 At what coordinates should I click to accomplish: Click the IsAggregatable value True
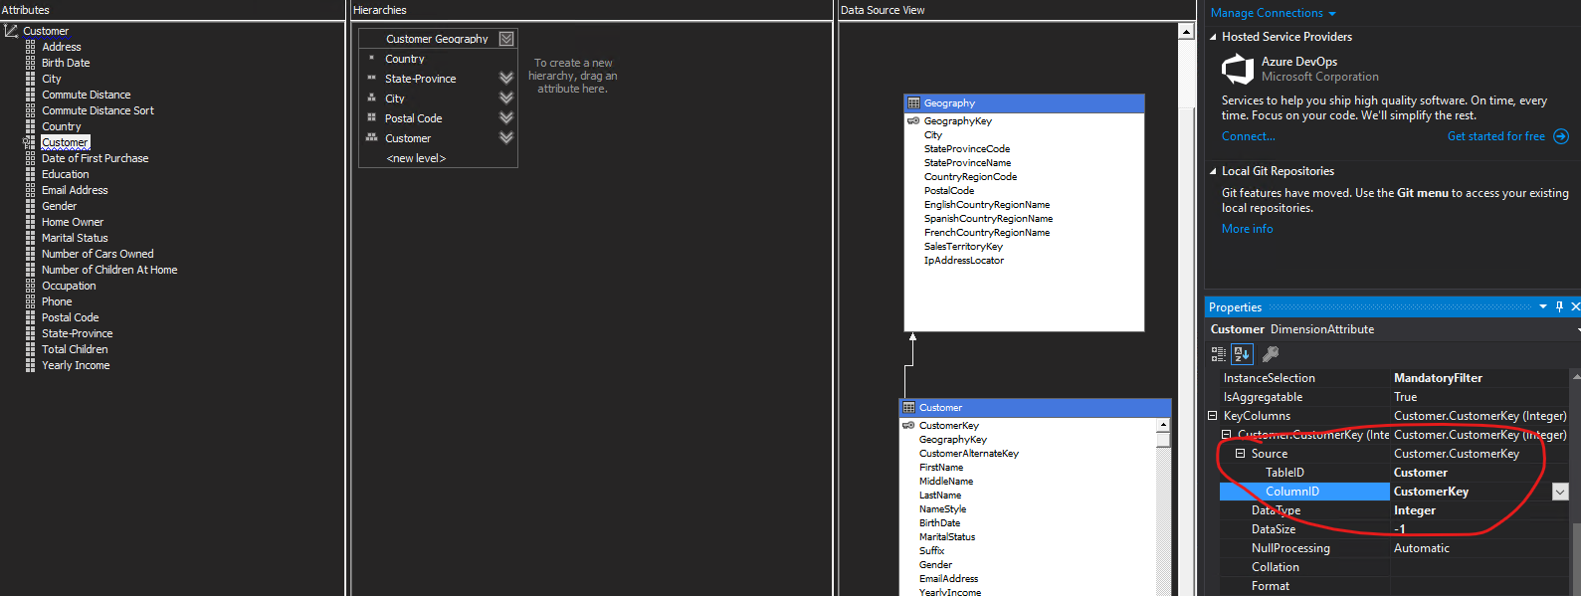[1405, 397]
